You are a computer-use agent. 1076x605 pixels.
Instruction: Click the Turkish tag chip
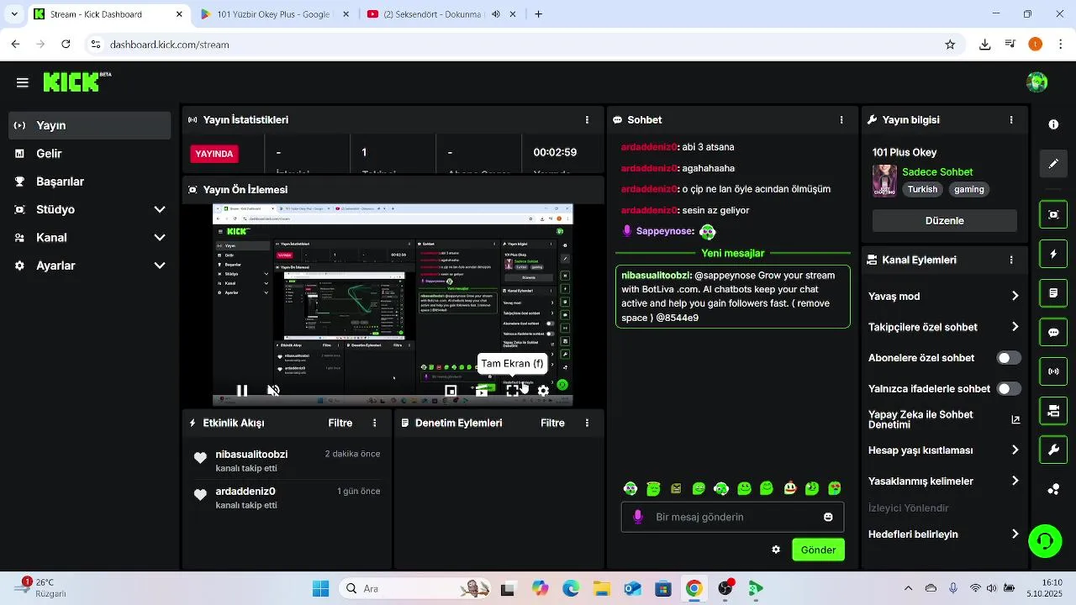tap(922, 190)
